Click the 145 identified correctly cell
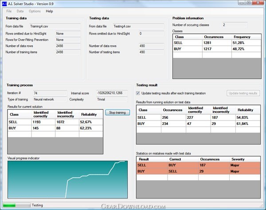 [43, 128]
